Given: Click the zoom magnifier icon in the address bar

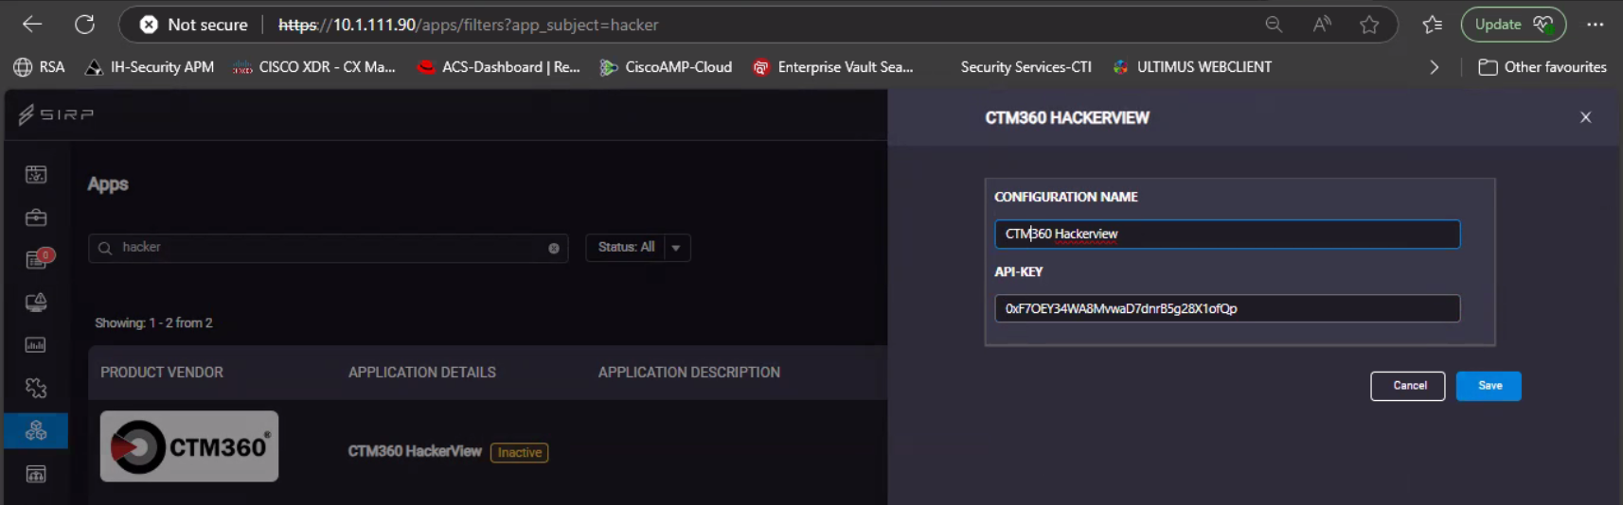Looking at the screenshot, I should coord(1274,25).
